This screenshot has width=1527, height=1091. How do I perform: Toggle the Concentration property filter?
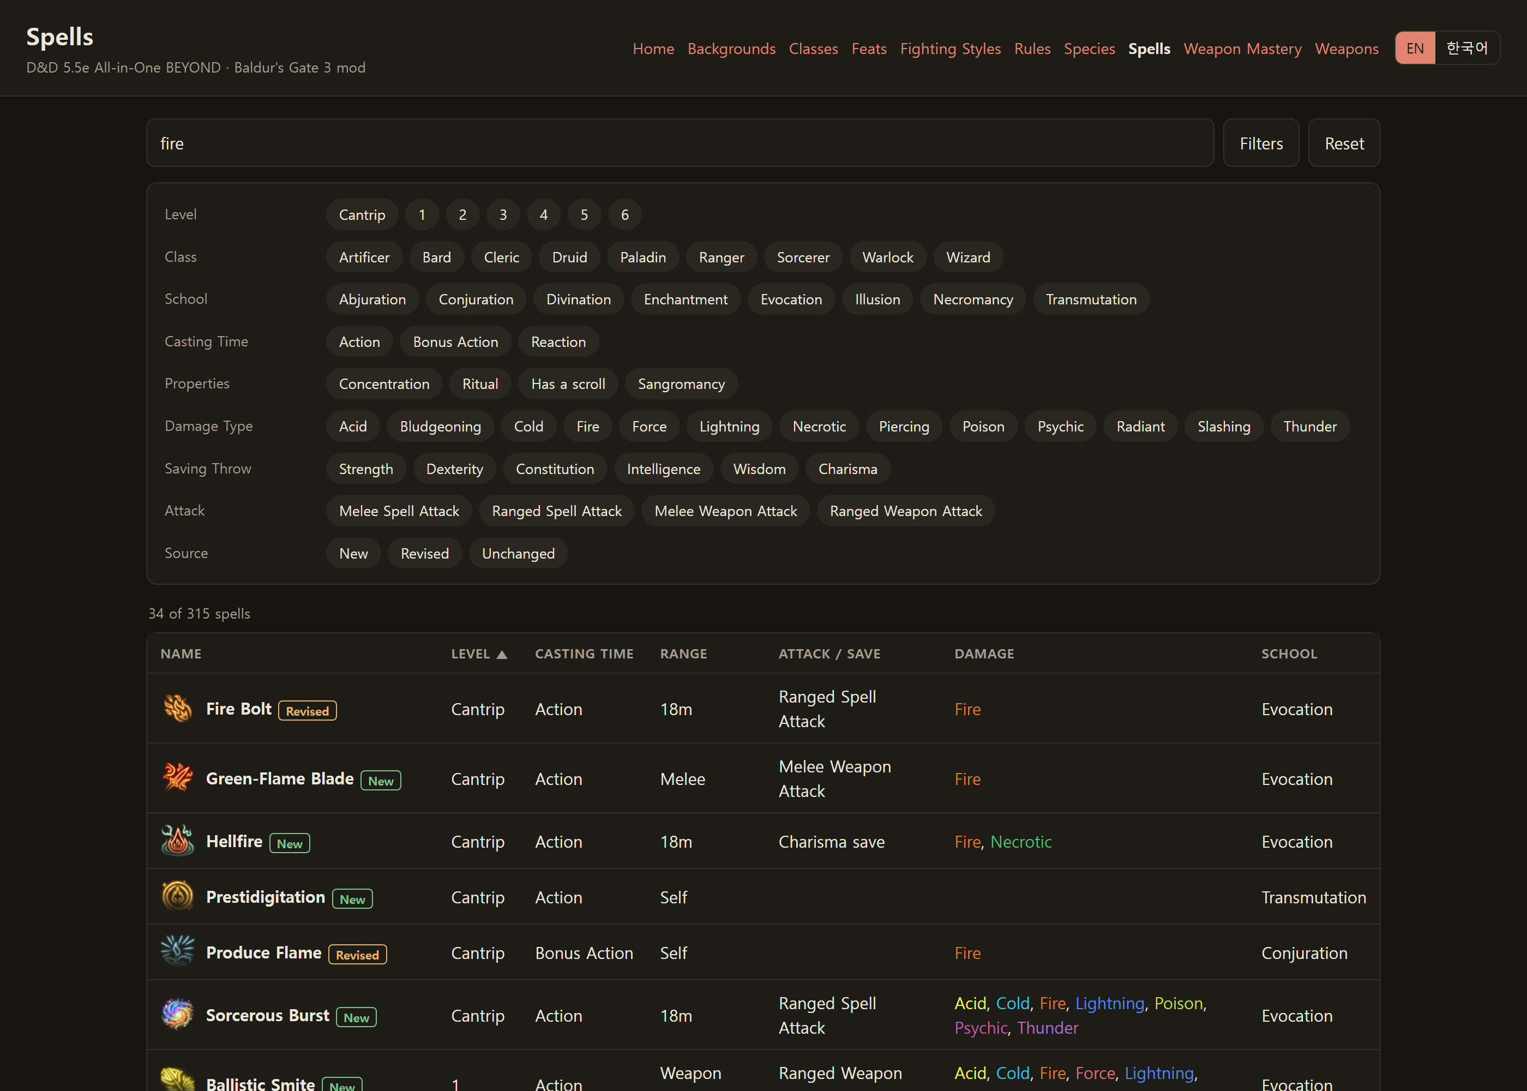[384, 384]
